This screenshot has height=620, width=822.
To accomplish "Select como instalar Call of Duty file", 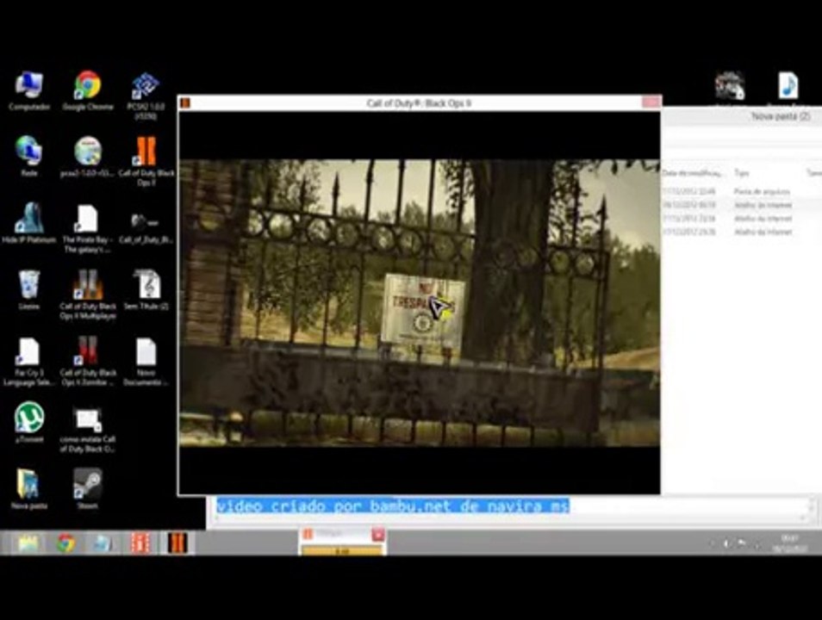I will (x=88, y=430).
